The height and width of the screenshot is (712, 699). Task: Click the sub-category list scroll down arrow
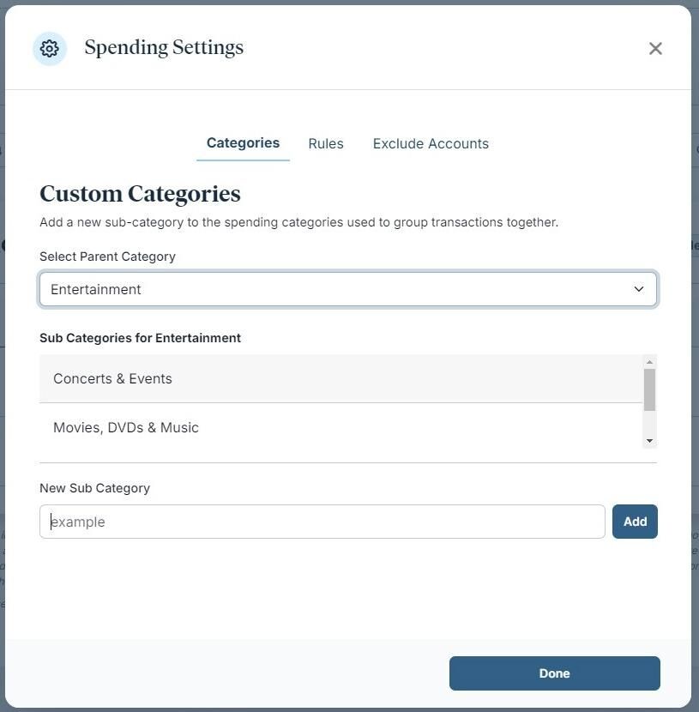(x=649, y=440)
